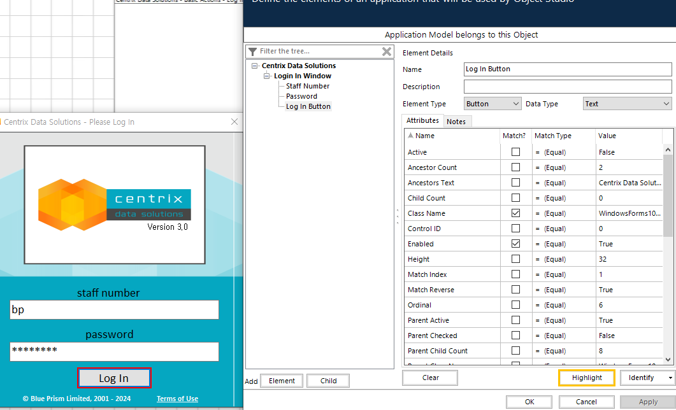Image resolution: width=676 pixels, height=410 pixels.
Task: Clear the tree filter with X icon
Action: [x=387, y=52]
